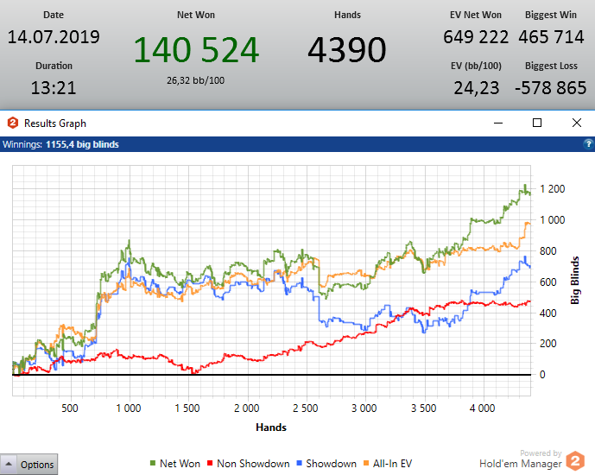Click the blue Showdown legend swatch

point(299,463)
